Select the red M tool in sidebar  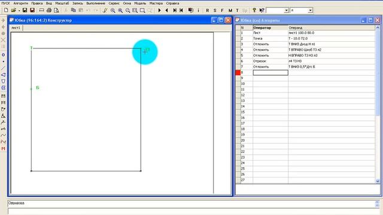(3, 149)
